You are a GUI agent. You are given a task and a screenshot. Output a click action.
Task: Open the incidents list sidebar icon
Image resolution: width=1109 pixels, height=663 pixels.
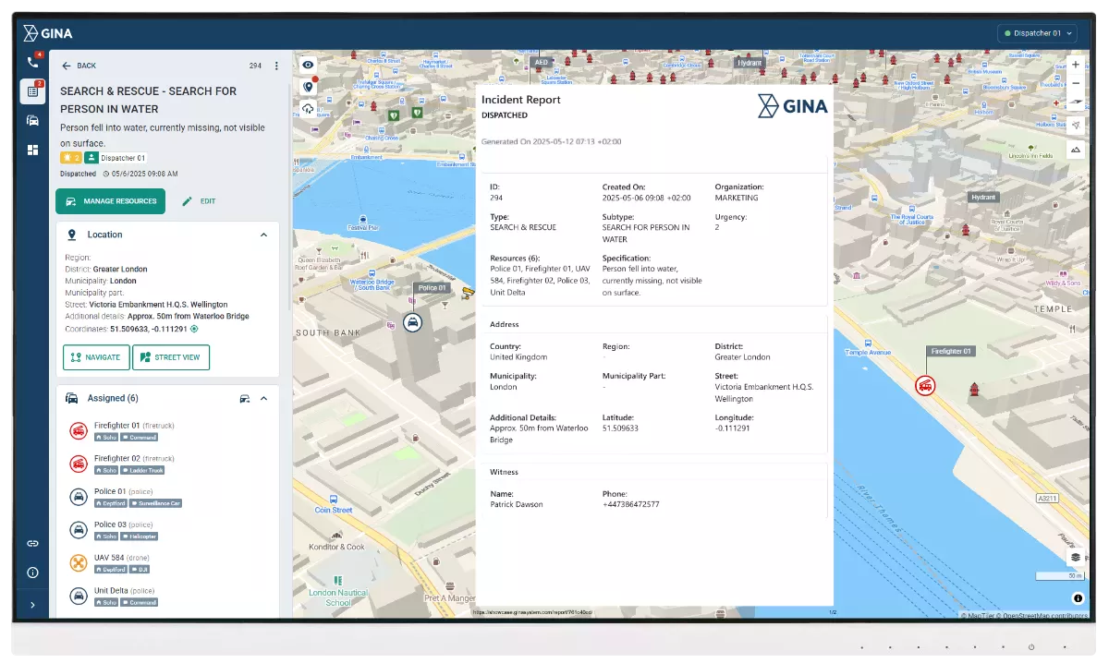[x=33, y=91]
